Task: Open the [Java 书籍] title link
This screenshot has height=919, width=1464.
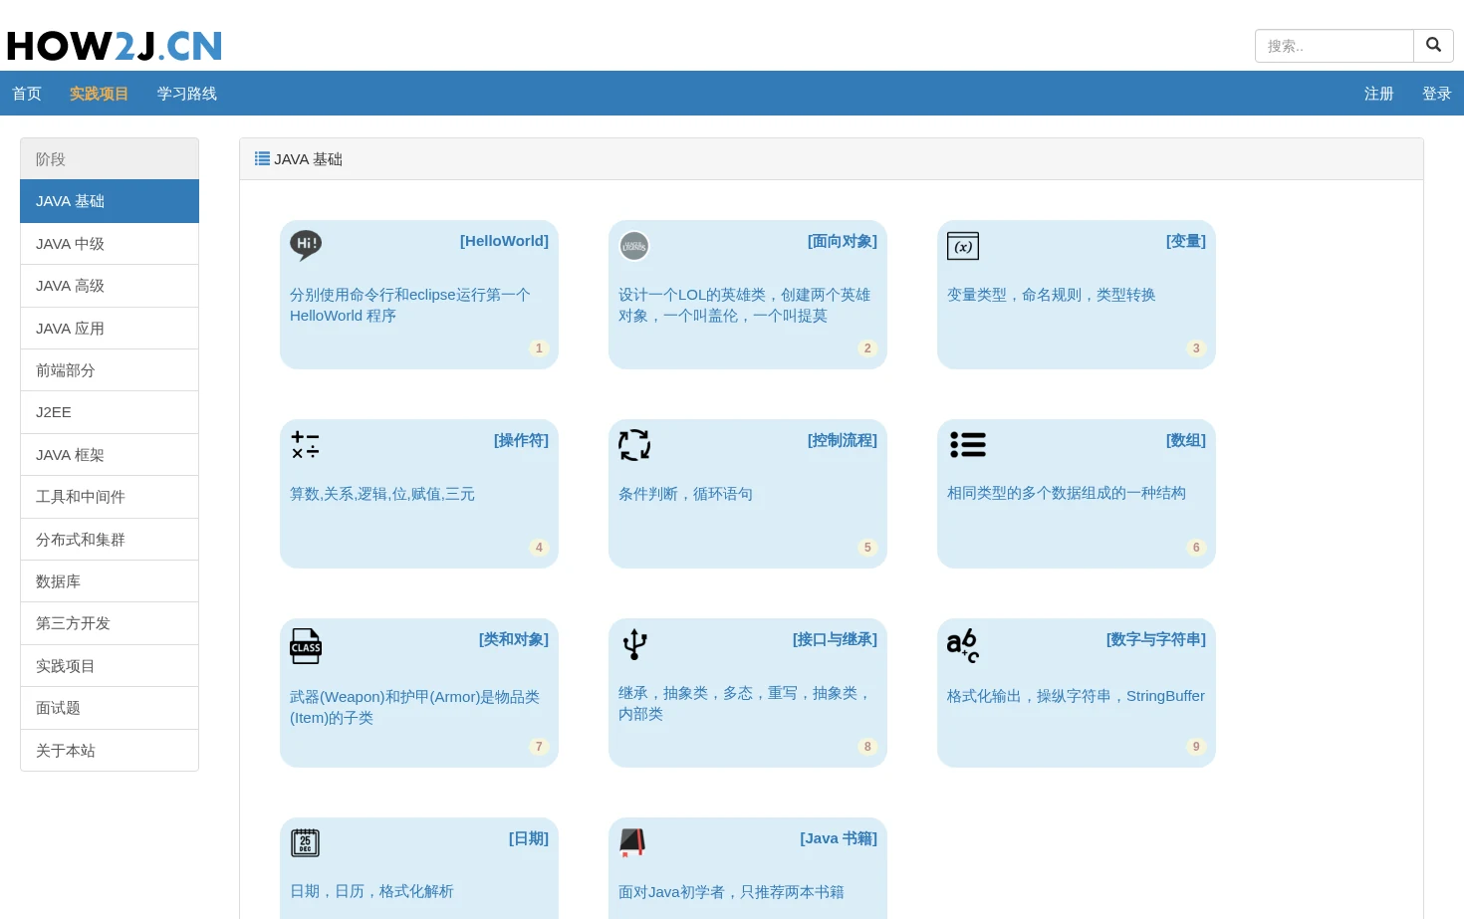Action: 839,838
